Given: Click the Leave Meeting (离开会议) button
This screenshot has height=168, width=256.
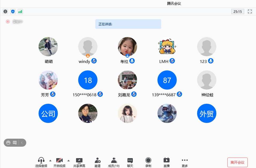Looking at the screenshot, I should (x=237, y=162).
